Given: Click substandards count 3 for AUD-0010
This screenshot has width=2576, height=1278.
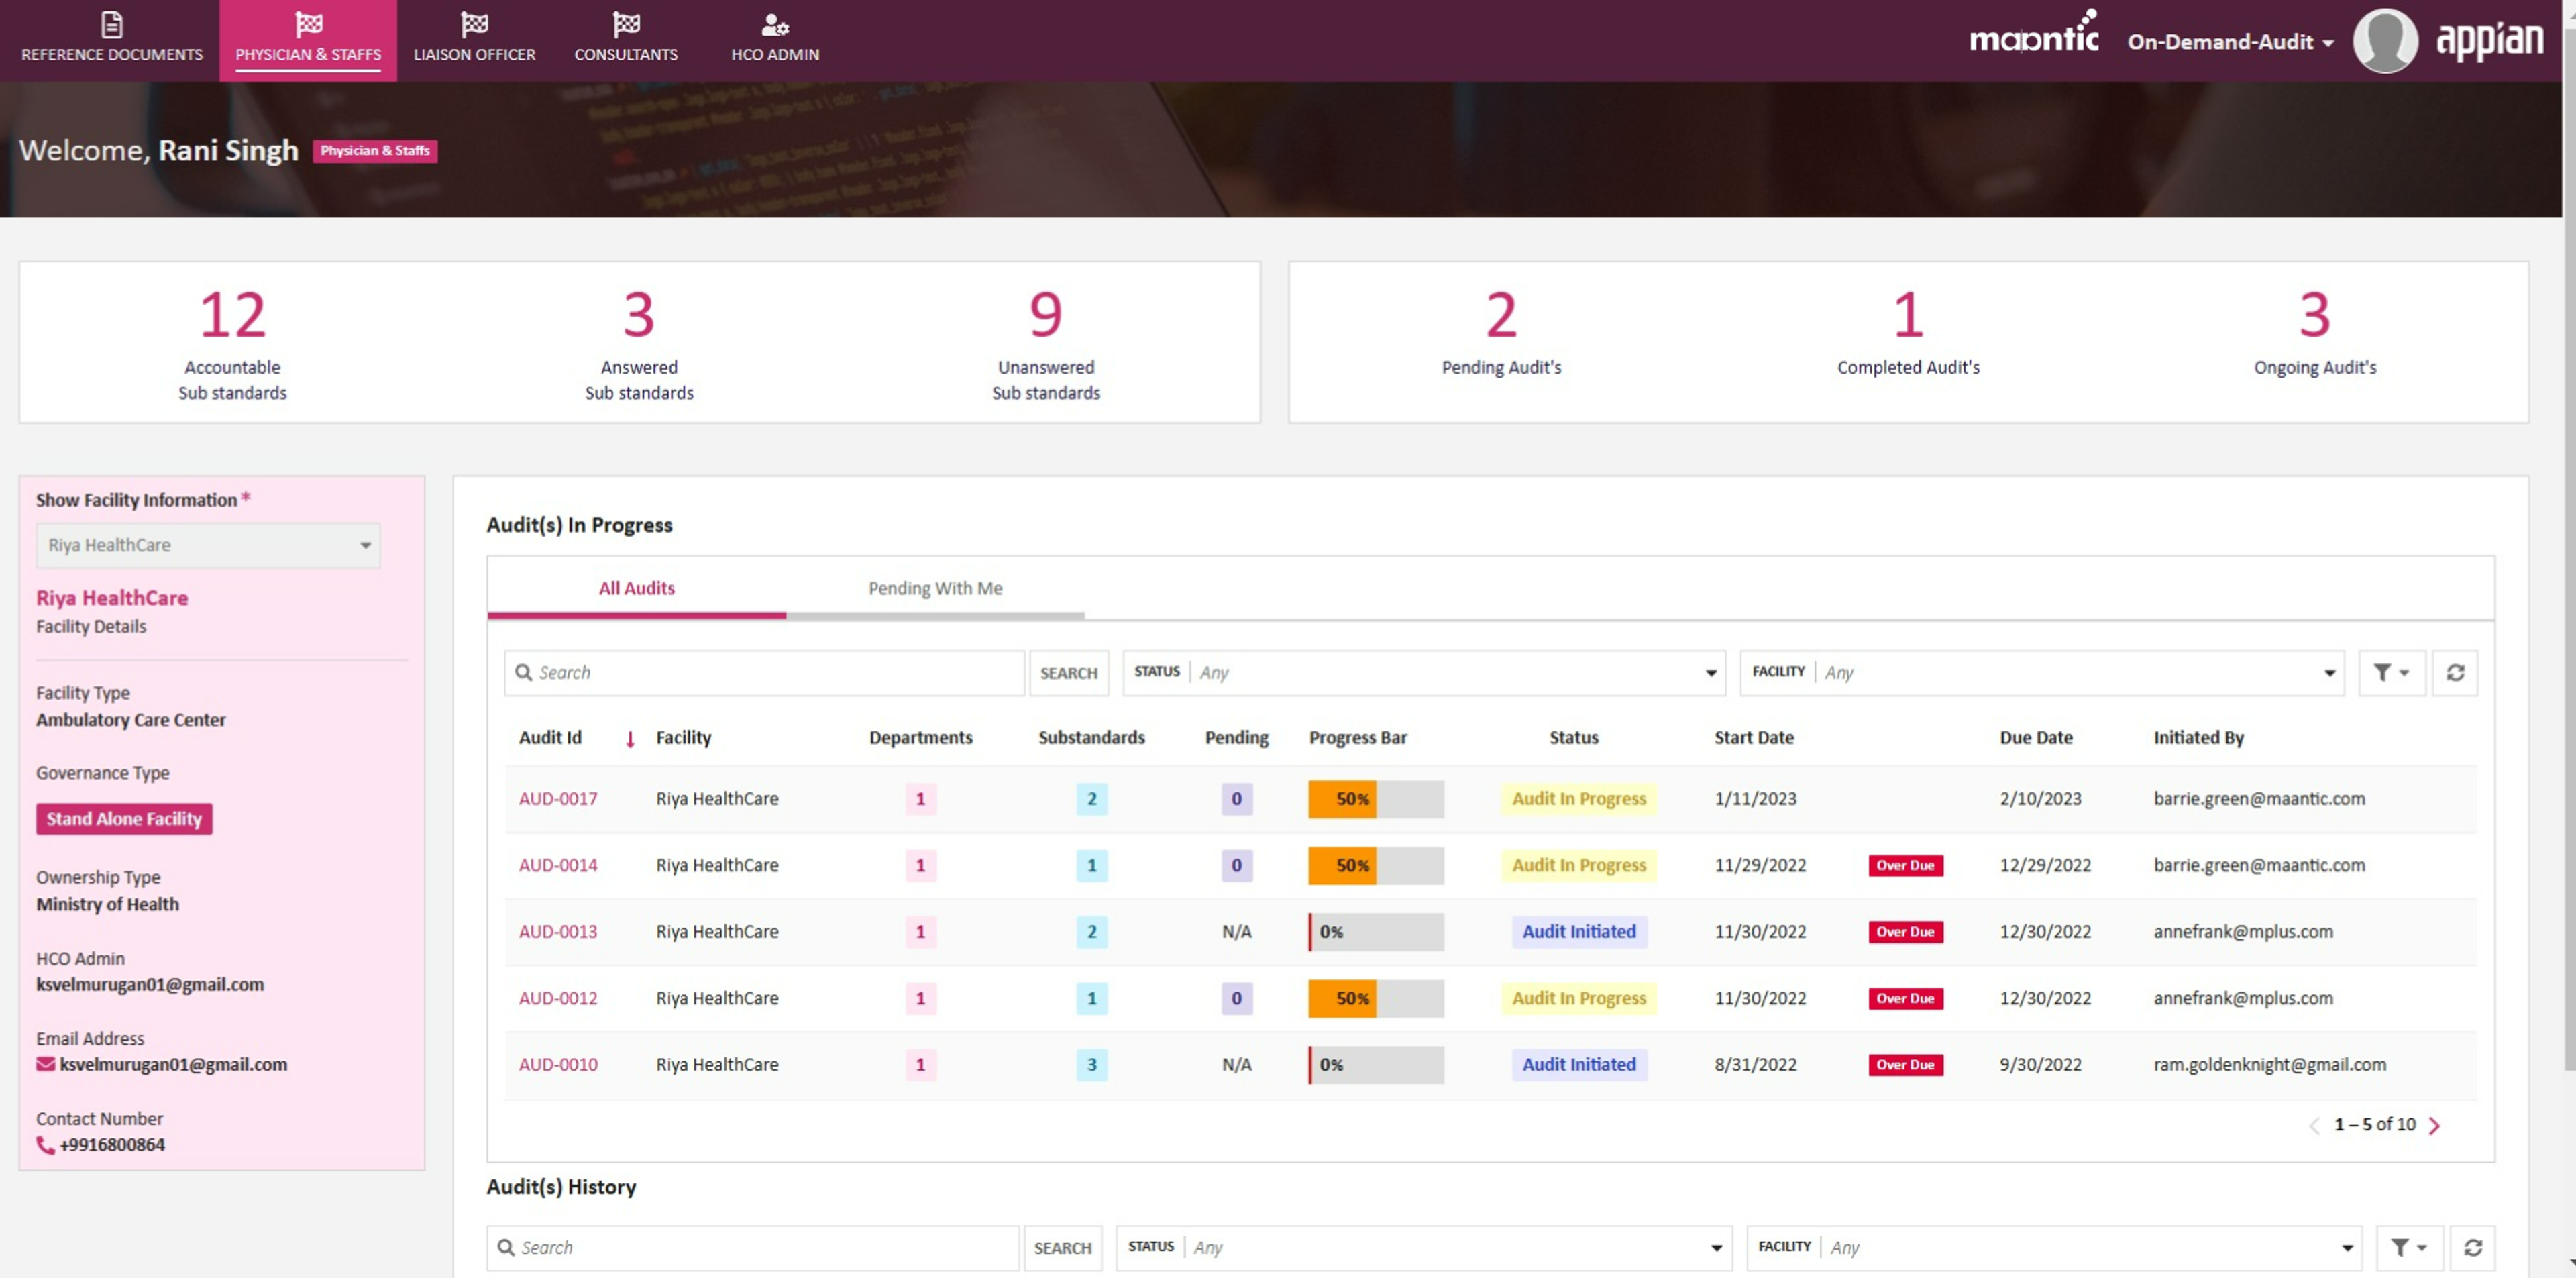Looking at the screenshot, I should [1091, 1064].
